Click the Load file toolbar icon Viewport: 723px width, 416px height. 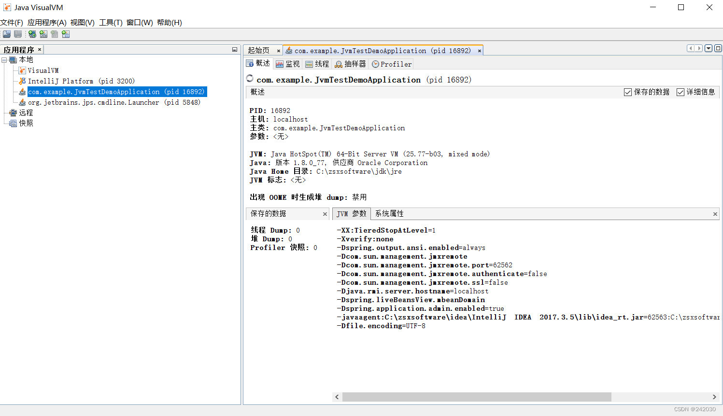(7, 34)
